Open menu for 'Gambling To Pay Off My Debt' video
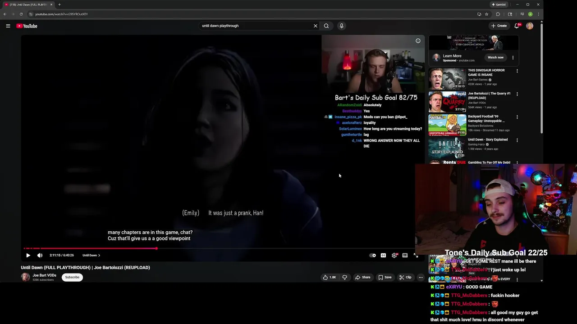The width and height of the screenshot is (577, 324). 517,162
